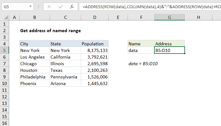
Task: Click the "Get address of named range" title cell
Action: pyautogui.click(x=50, y=31)
